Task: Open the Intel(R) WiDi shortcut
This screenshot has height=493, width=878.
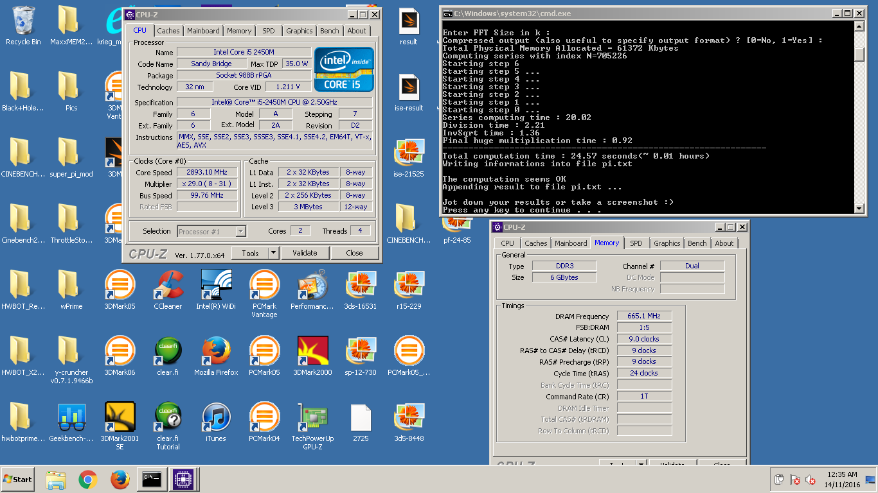Action: pyautogui.click(x=216, y=290)
